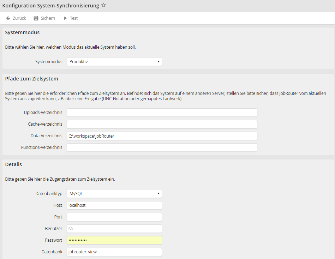This screenshot has width=335, height=259.
Task: Click the Systemmodus section heading
Action: 22,32
